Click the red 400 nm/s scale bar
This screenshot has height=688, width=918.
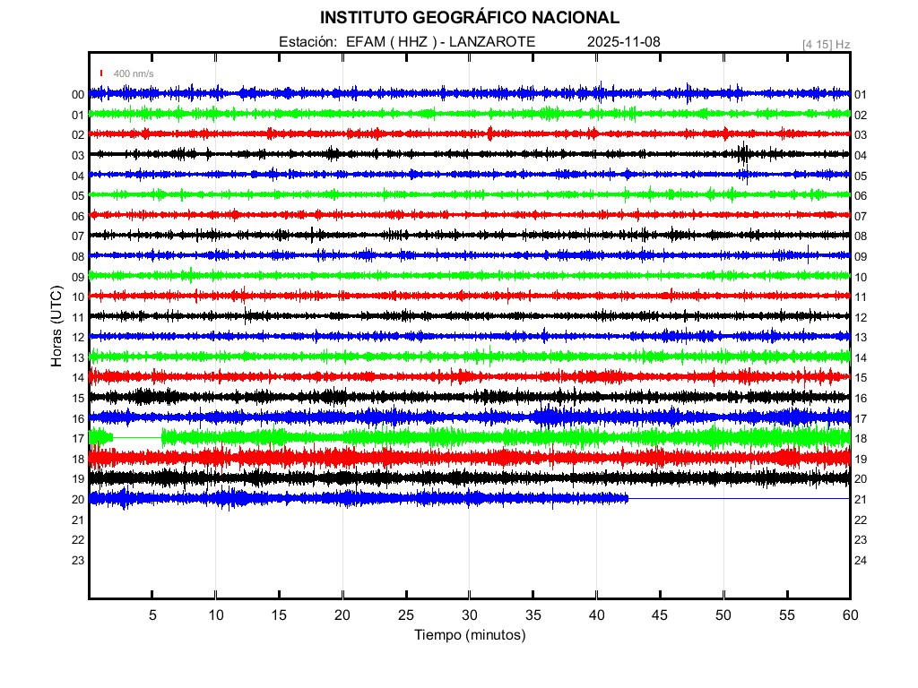(102, 73)
